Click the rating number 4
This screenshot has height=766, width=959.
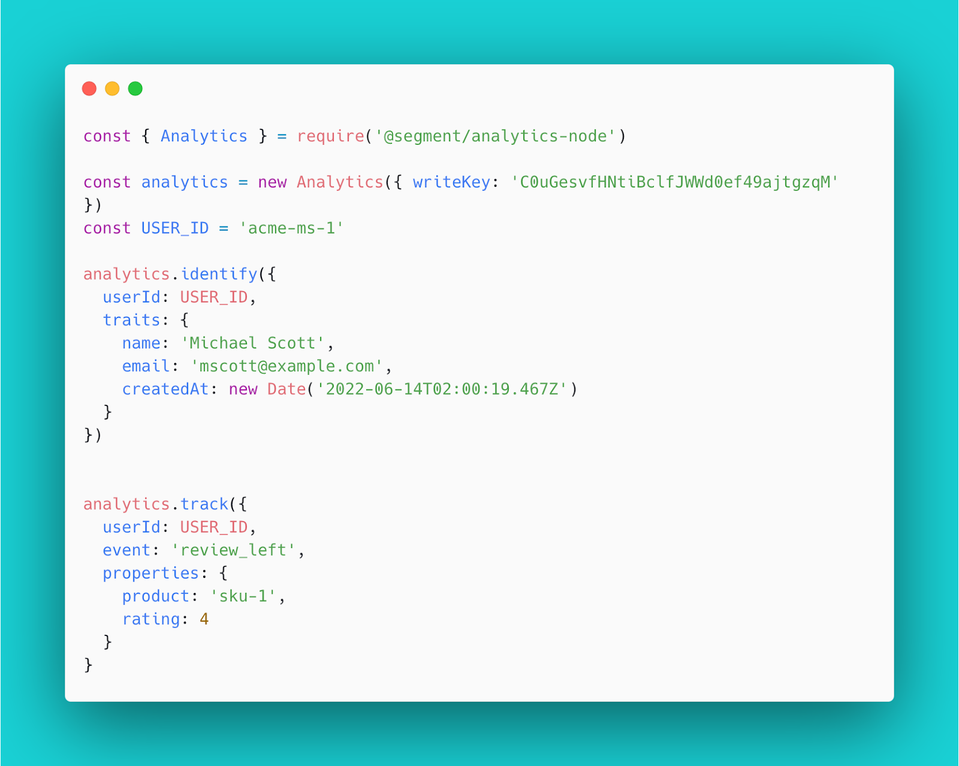click(x=204, y=619)
